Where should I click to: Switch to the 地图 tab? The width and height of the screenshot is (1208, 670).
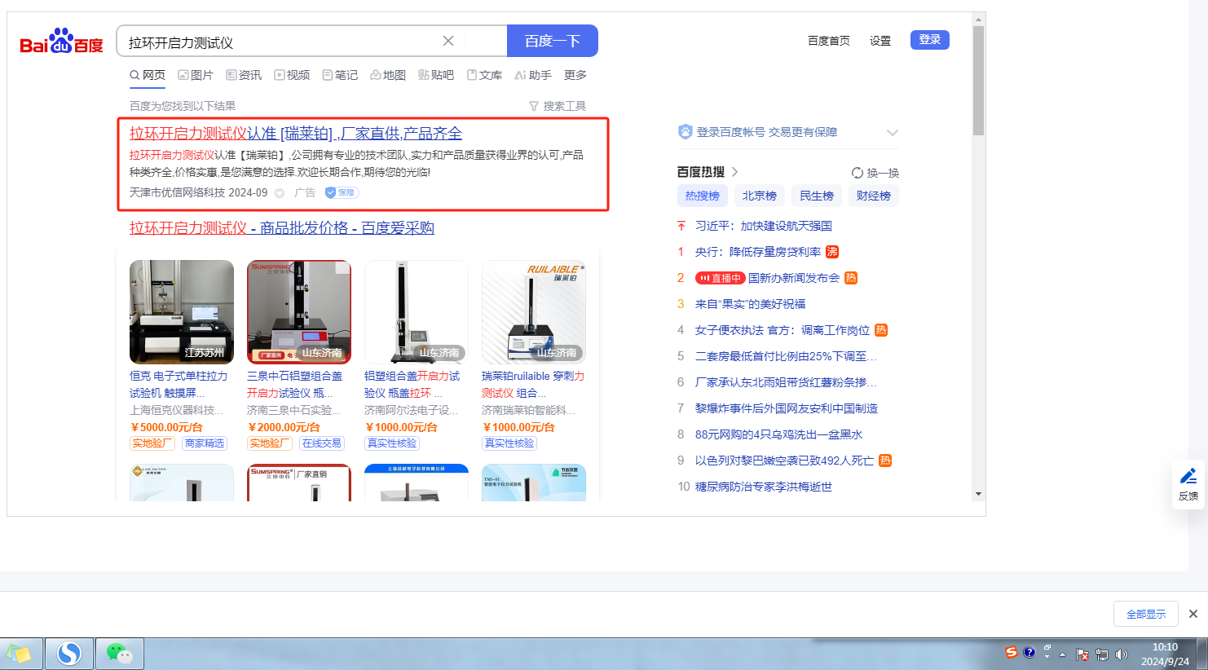(x=388, y=75)
